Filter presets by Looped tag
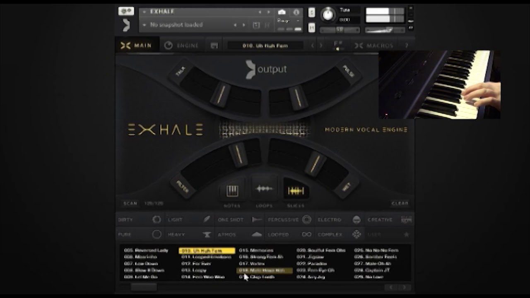Screen dimensions: 530x298 click(289, 235)
